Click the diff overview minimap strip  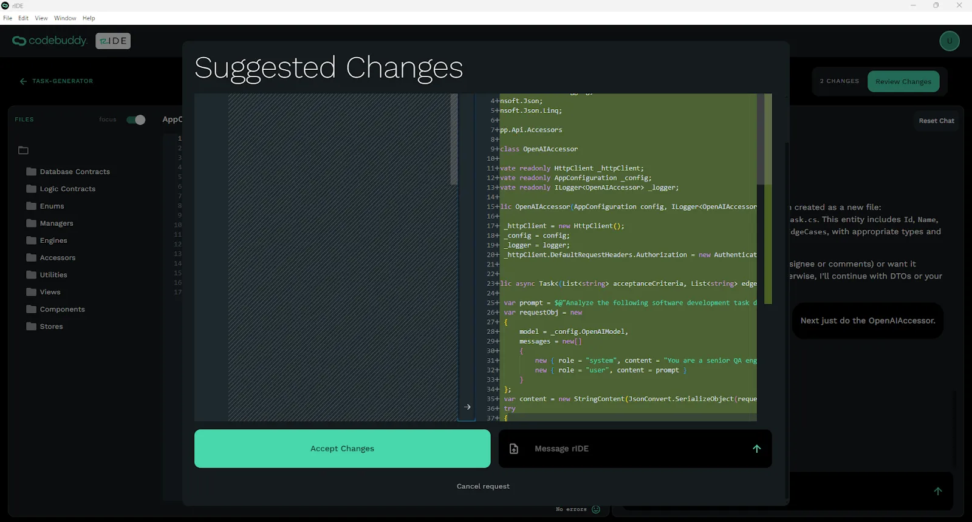click(768, 199)
